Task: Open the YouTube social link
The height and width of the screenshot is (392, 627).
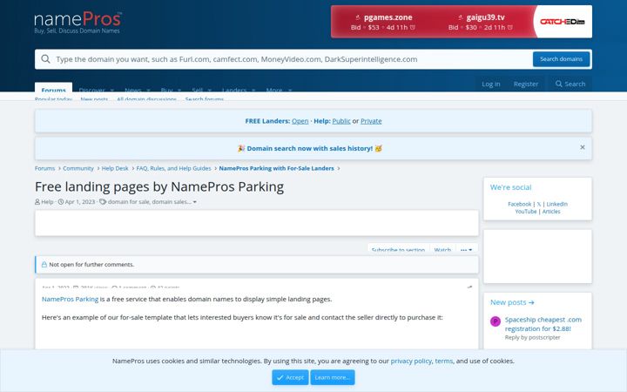Action: (x=526, y=212)
